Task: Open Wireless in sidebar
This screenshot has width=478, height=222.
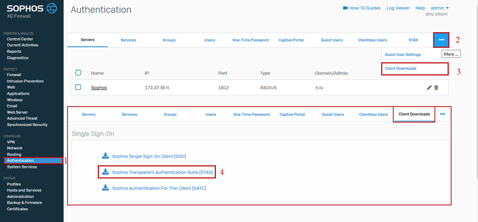Action: [15, 100]
